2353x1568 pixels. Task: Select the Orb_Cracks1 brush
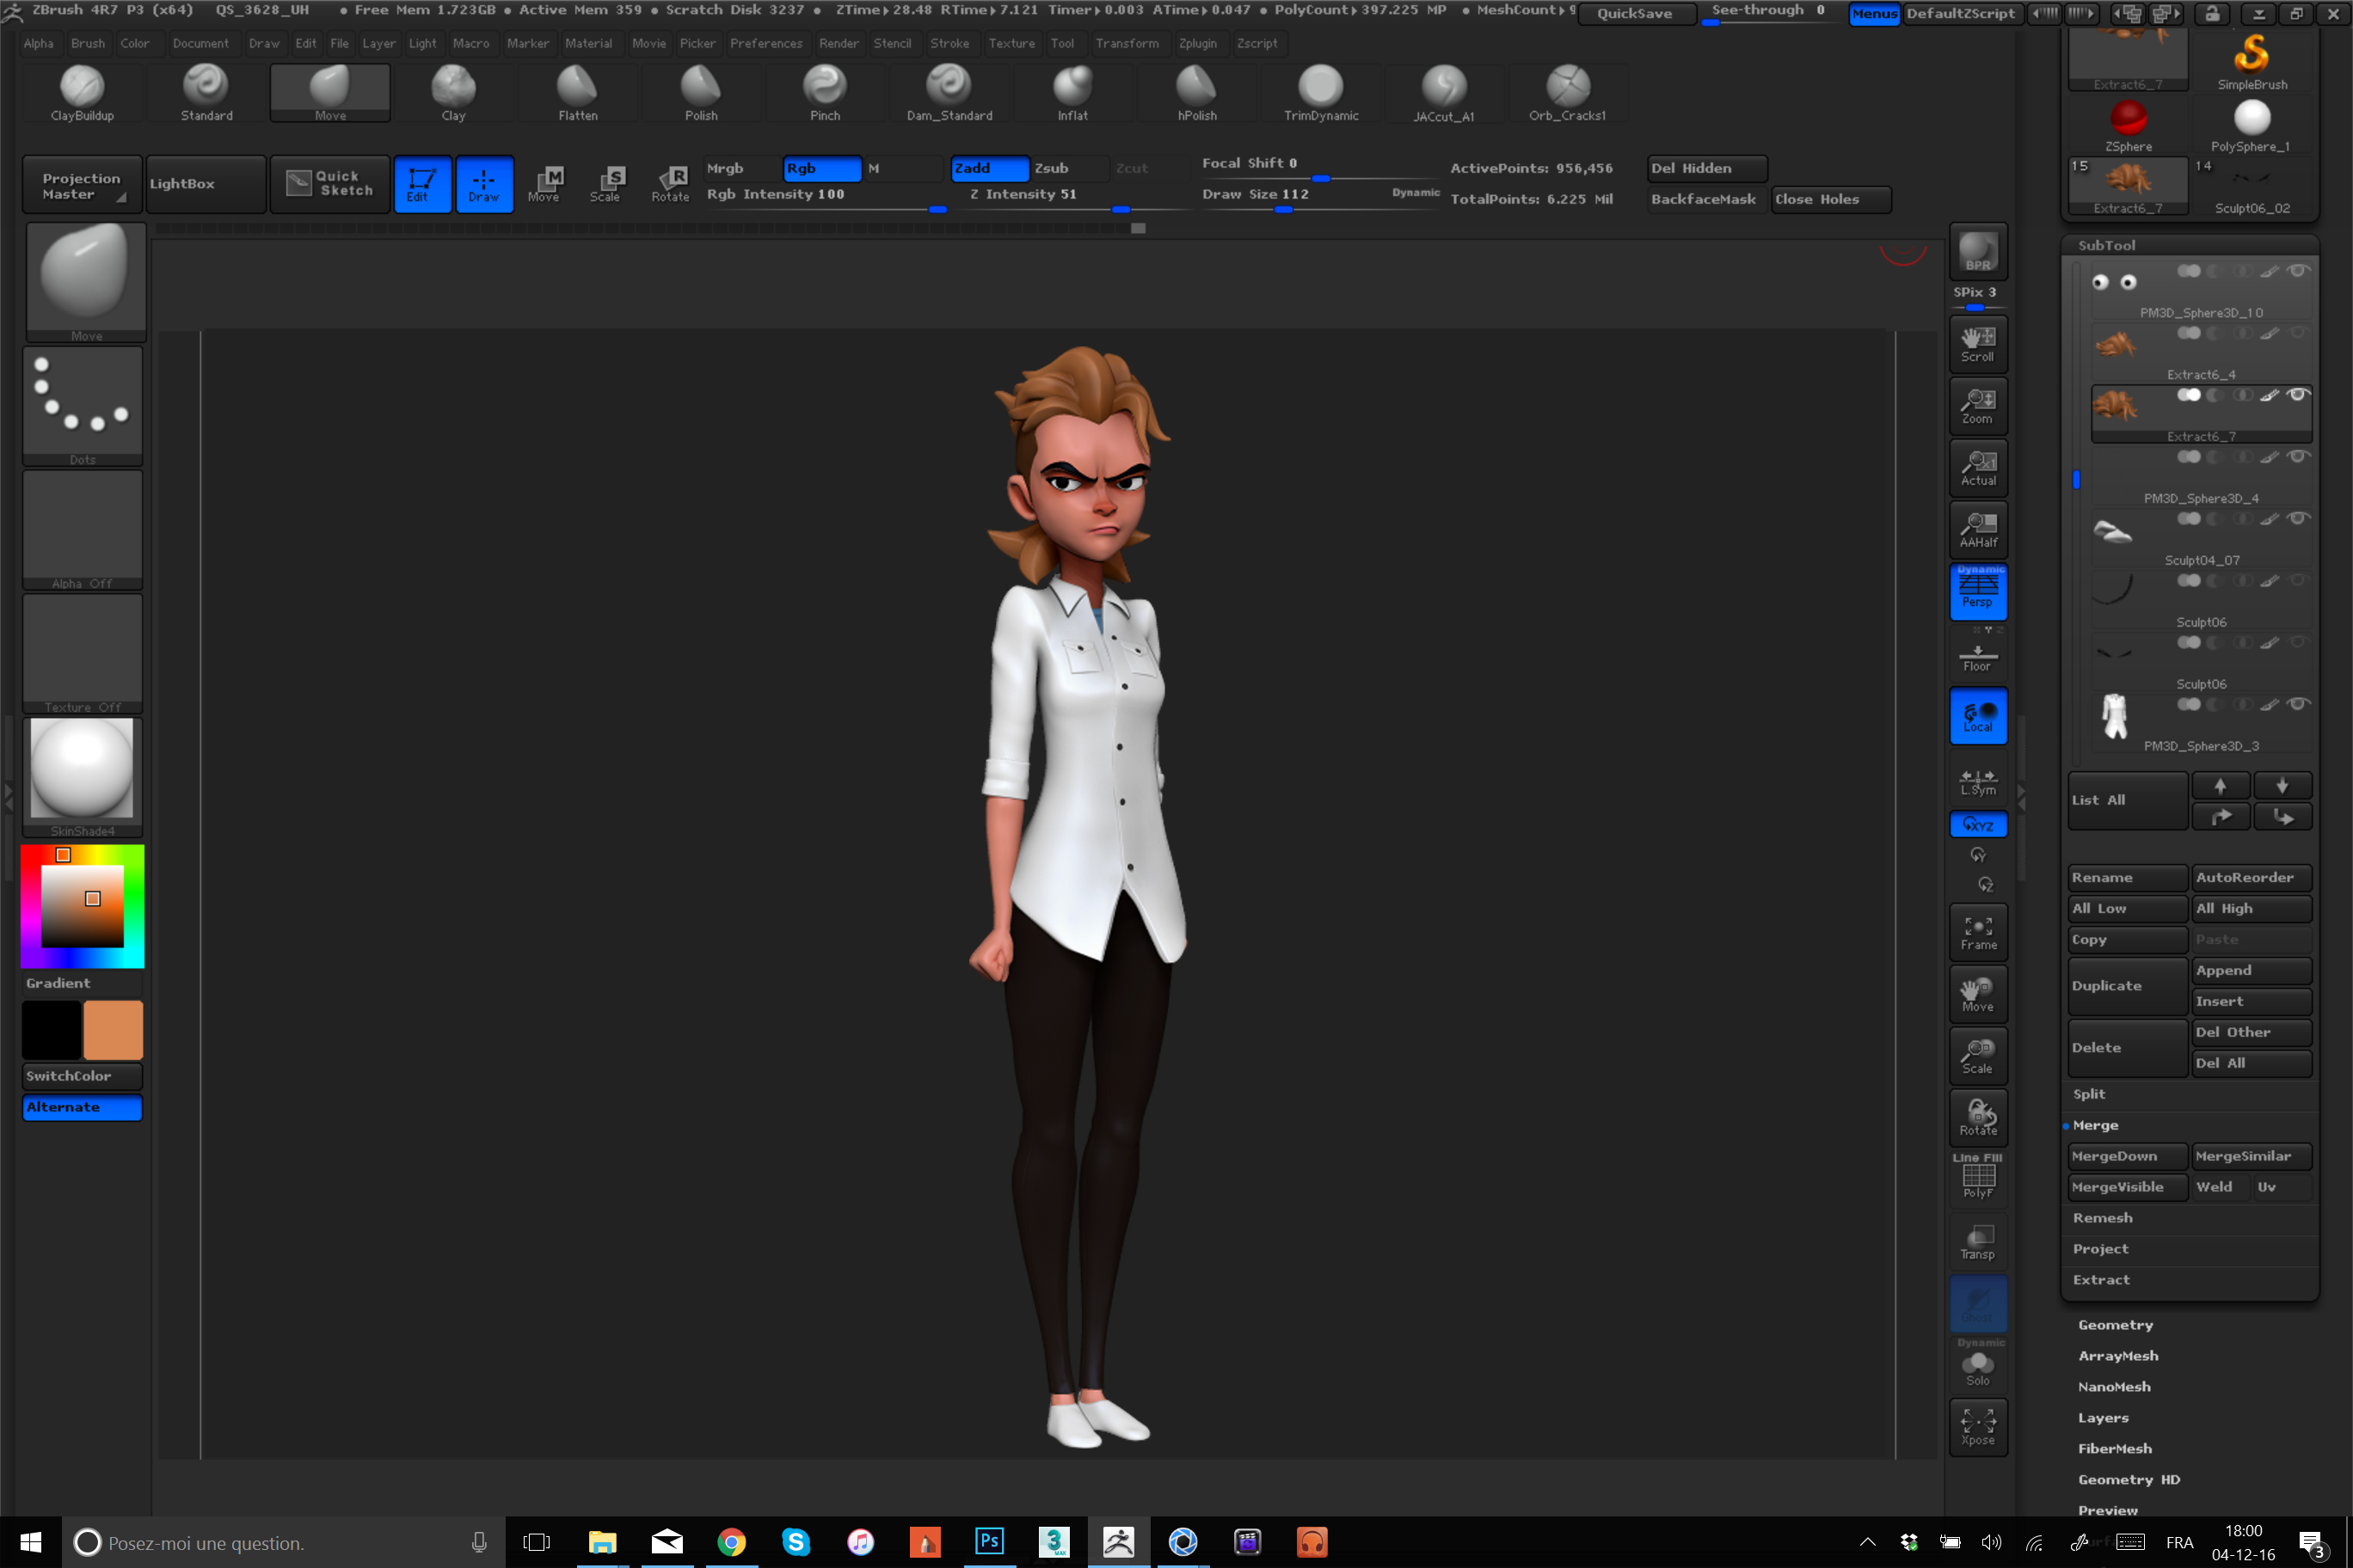(1568, 93)
